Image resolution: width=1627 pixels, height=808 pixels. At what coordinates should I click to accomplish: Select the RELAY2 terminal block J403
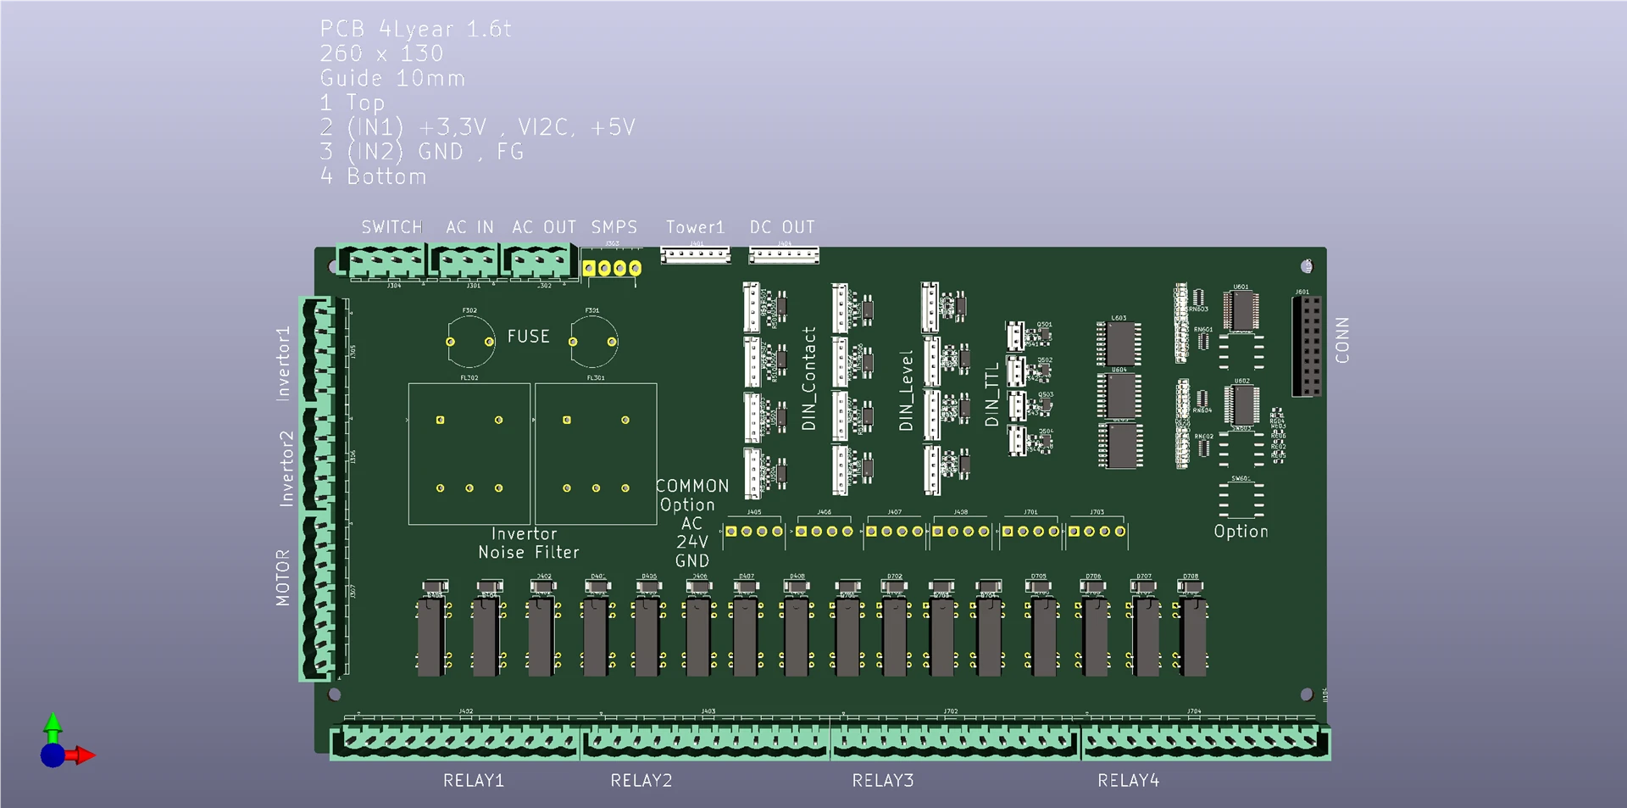[706, 741]
